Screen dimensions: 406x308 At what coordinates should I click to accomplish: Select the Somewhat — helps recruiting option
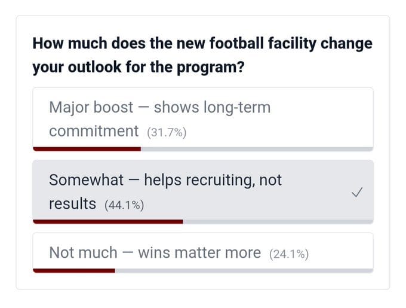[203, 191]
